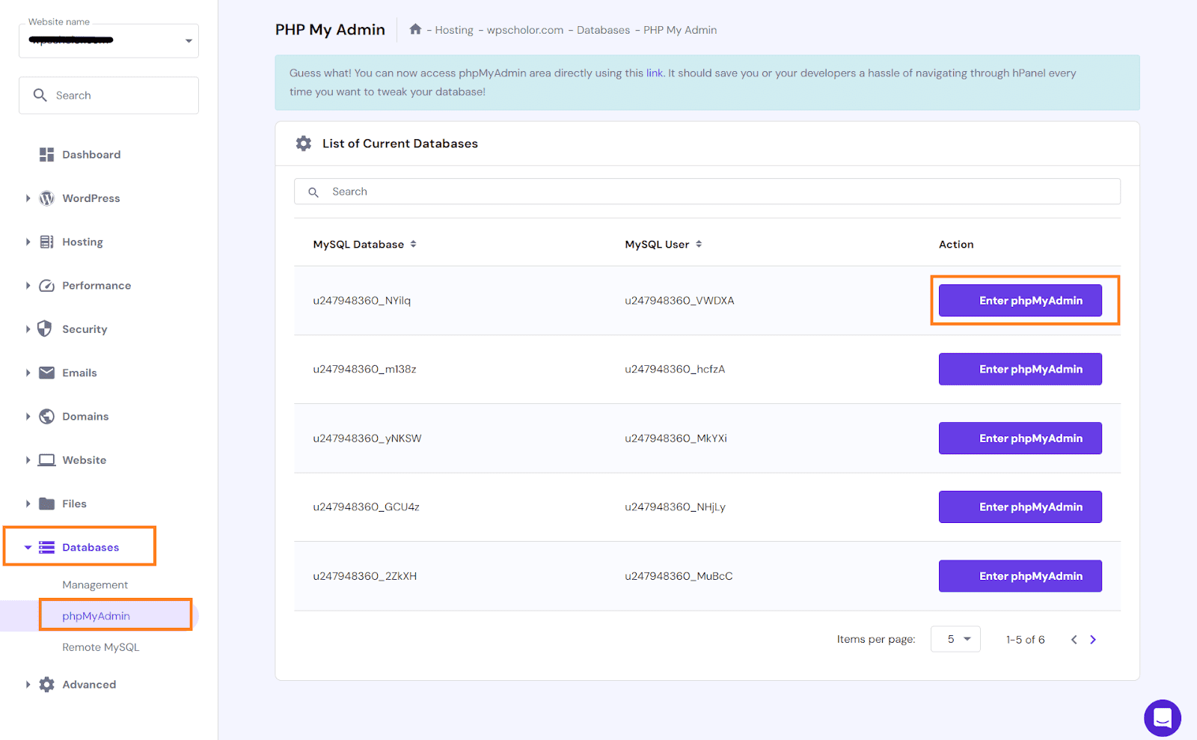Click the magnifier icon in database search
The image size is (1197, 740).
pyautogui.click(x=313, y=192)
